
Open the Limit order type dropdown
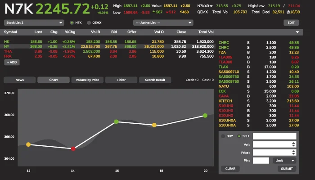pyautogui.click(x=284, y=160)
